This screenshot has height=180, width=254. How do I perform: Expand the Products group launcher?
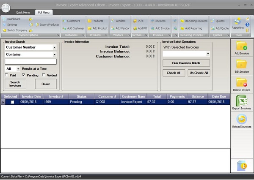pyautogui.click(x=107, y=35)
